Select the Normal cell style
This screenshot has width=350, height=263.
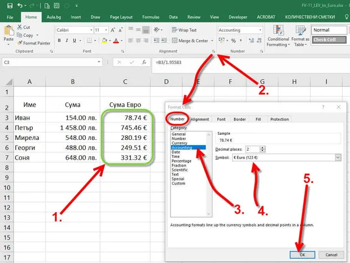329,30
